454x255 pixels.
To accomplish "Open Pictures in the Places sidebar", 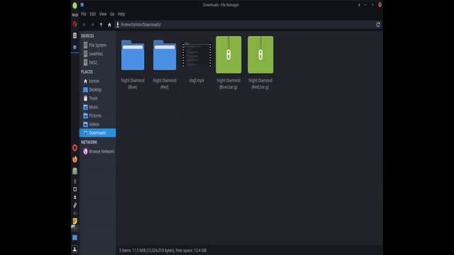I will point(97,115).
